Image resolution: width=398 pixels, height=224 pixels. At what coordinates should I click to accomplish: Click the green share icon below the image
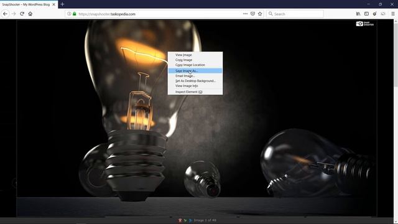pos(185,220)
